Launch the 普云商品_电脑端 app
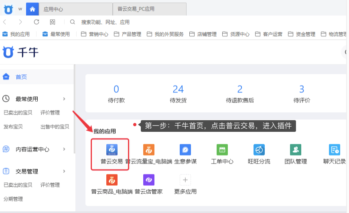 tap(112, 180)
